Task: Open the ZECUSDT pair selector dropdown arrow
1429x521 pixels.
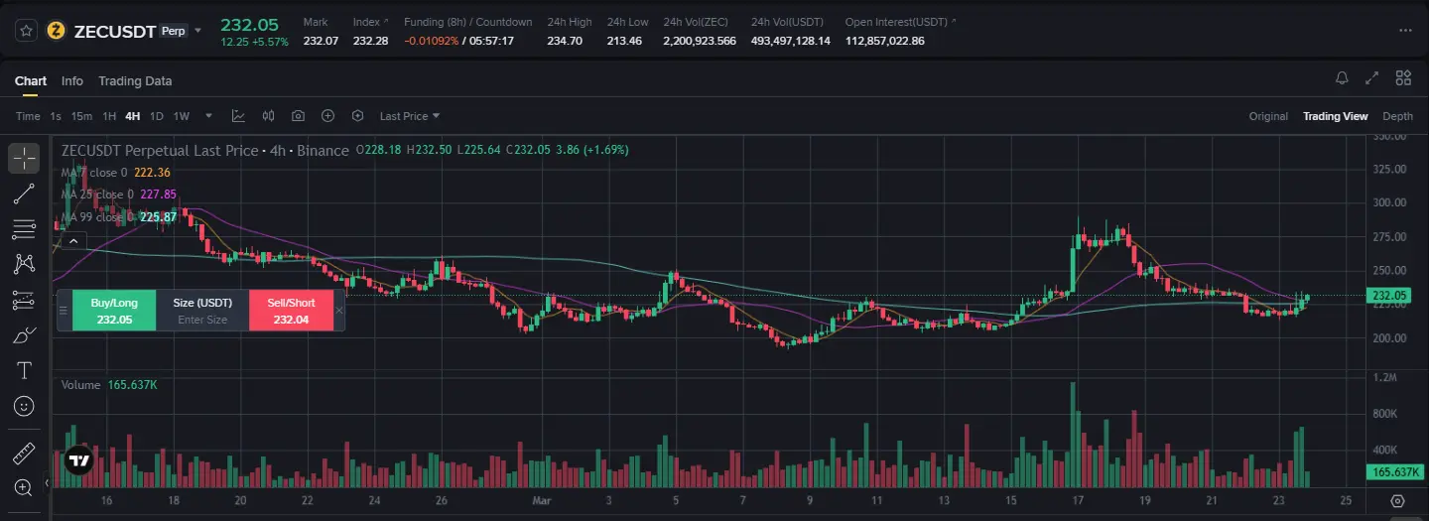Action: pos(197,31)
